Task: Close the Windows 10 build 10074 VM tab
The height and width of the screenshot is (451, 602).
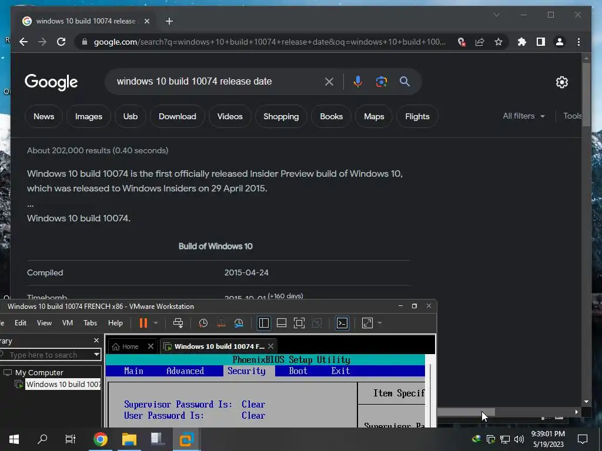Action: [x=270, y=346]
